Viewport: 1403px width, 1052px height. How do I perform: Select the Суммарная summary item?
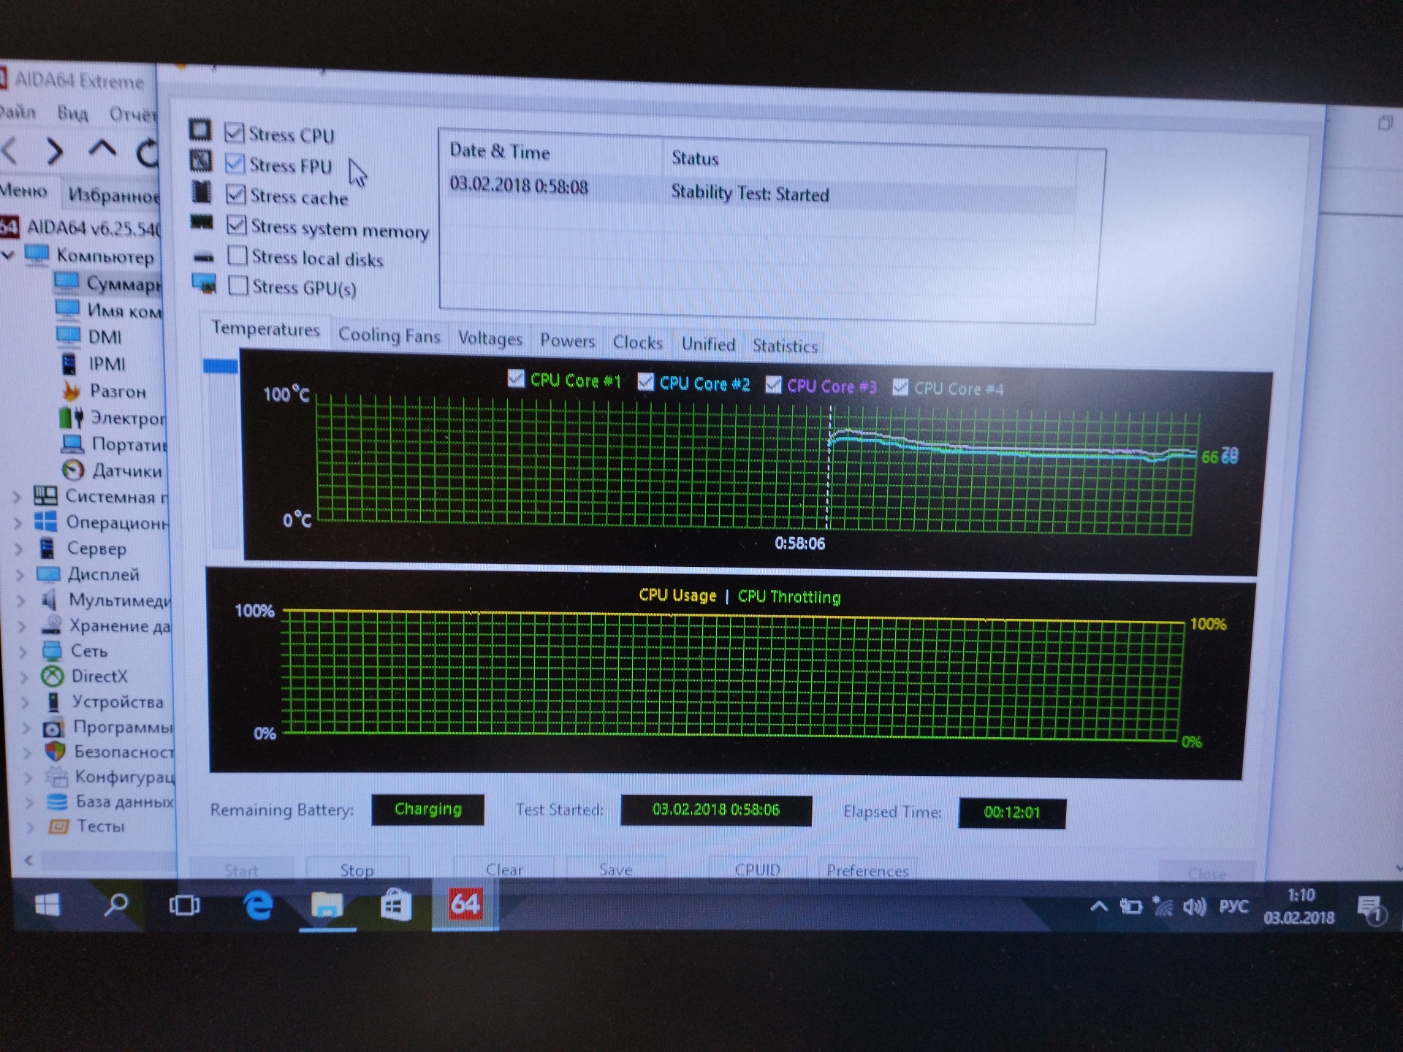pos(123,283)
